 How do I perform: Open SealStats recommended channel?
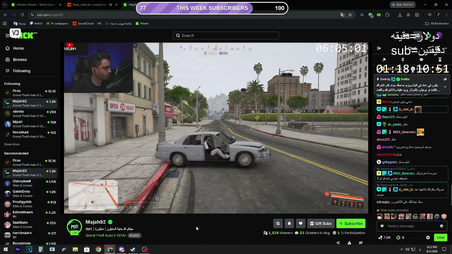click(x=30, y=225)
